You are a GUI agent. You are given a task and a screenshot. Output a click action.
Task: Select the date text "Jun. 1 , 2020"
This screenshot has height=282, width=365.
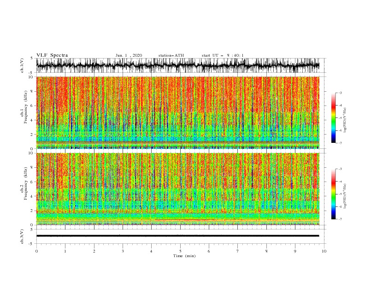pyautogui.click(x=129, y=55)
